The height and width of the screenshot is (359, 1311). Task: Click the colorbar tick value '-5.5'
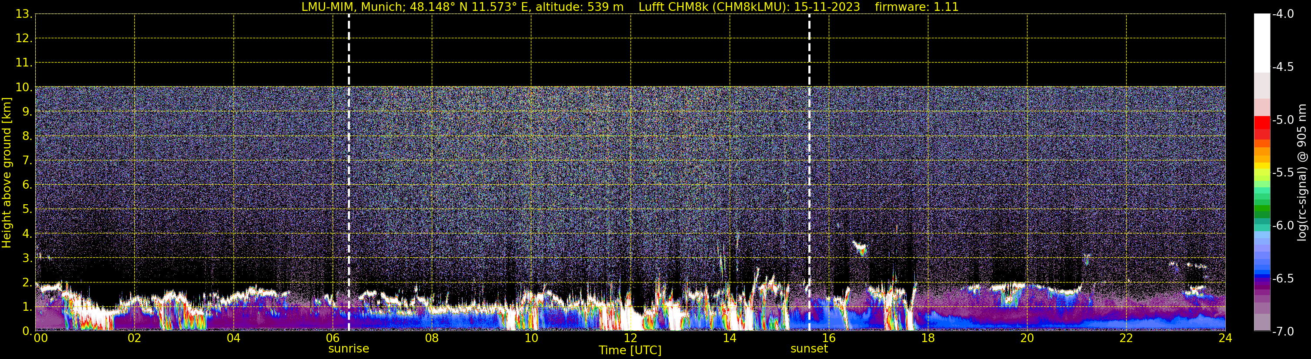1282,173
